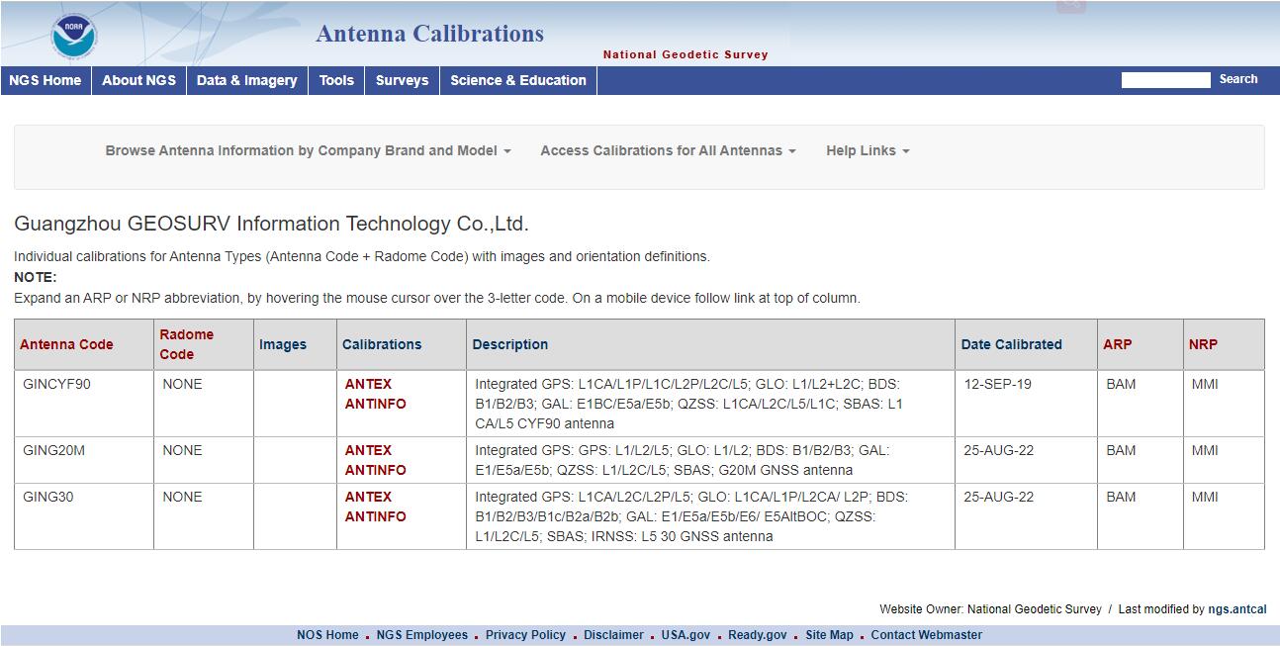Click the BAM ARP code for GING20M
The height and width of the screenshot is (646, 1280).
1121,450
